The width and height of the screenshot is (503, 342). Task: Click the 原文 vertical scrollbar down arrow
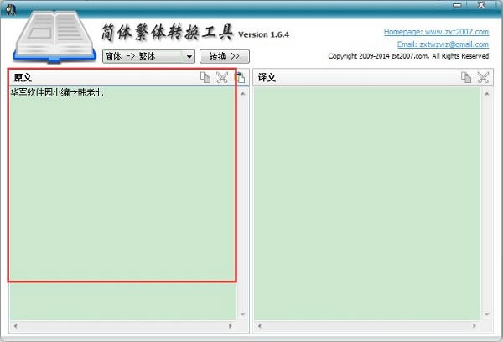coord(243,314)
